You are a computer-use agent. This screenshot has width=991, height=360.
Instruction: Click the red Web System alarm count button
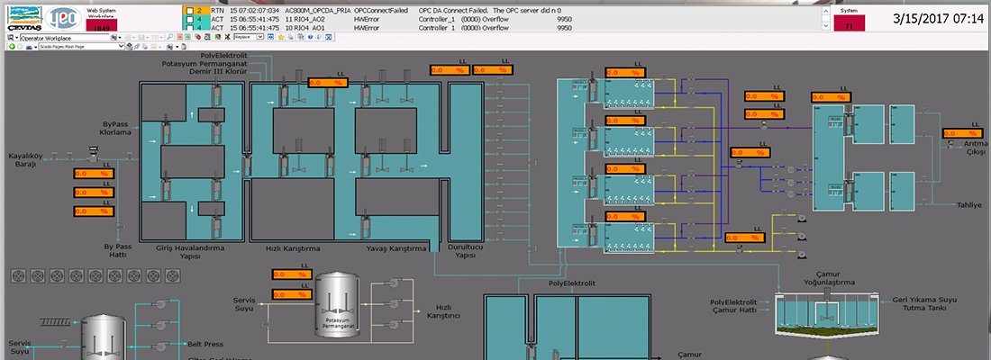tap(102, 24)
